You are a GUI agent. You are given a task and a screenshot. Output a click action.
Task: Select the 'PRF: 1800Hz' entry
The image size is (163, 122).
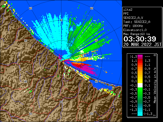[x=133, y=26]
